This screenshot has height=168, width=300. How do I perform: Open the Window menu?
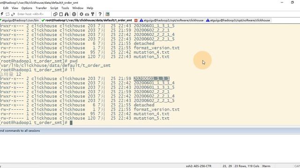coord(78,8)
